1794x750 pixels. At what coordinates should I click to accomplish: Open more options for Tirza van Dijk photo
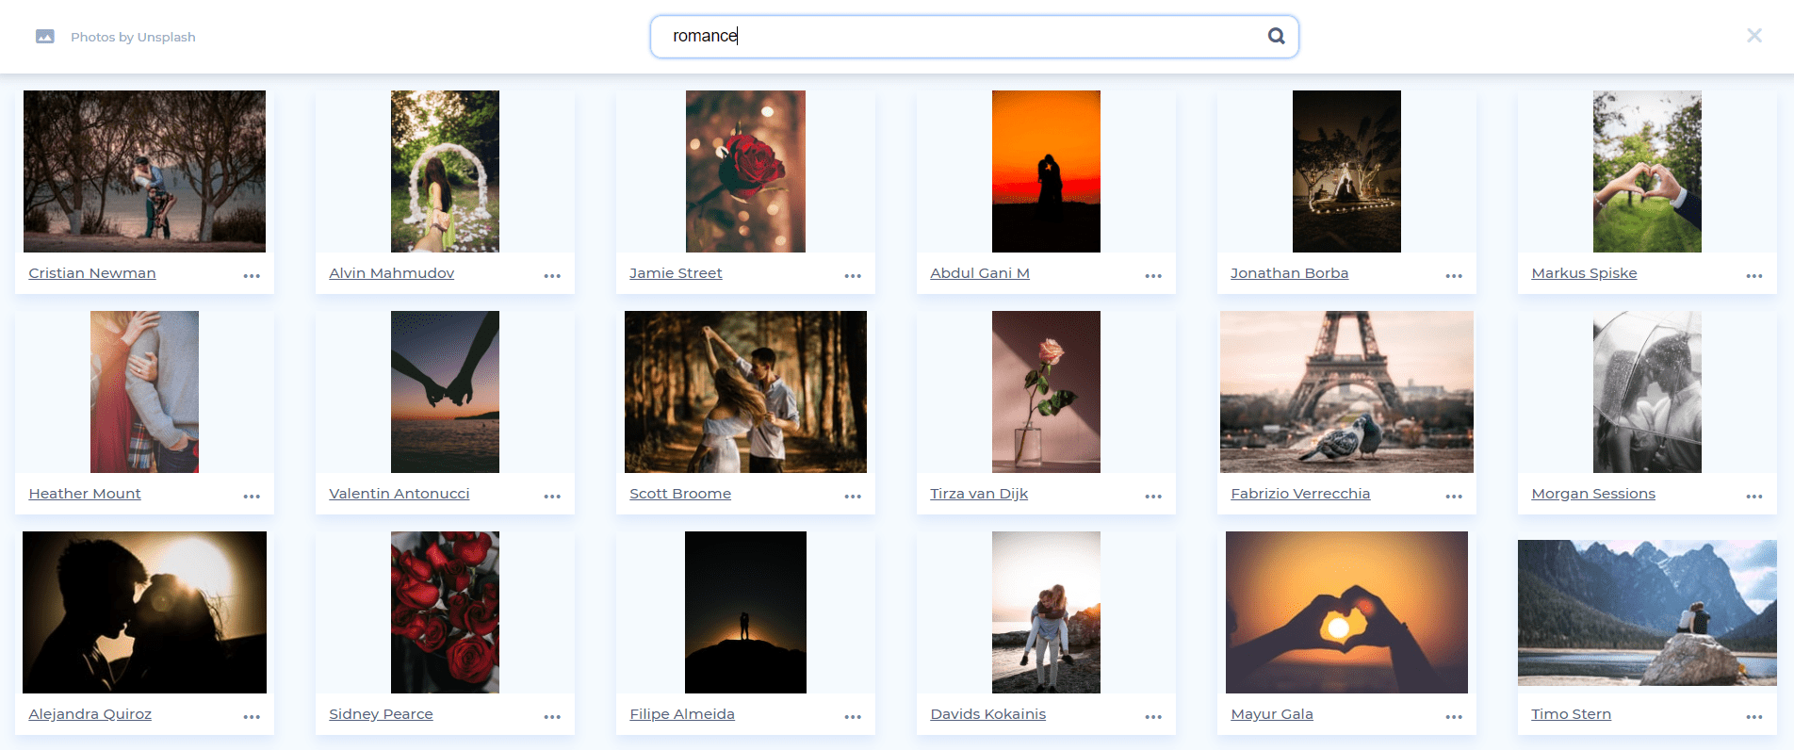coord(1153,497)
